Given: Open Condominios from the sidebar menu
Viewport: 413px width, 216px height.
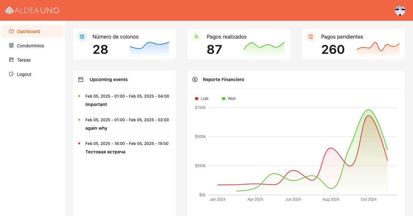Looking at the screenshot, I should tap(30, 46).
